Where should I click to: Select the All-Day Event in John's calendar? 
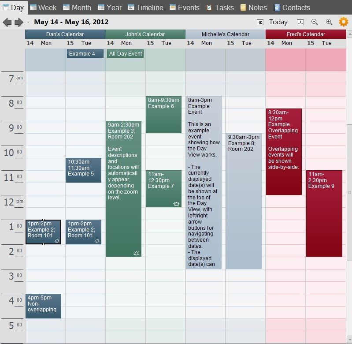(126, 54)
